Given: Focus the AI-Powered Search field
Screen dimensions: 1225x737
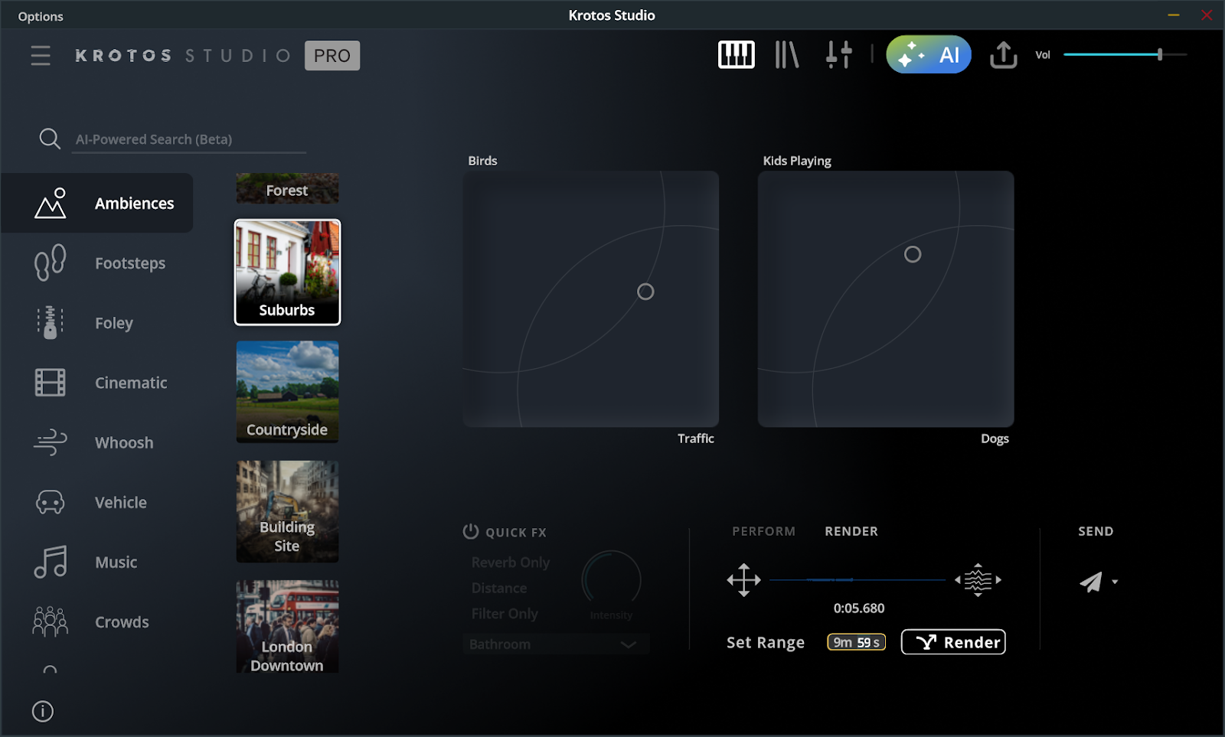Looking at the screenshot, I should point(188,139).
